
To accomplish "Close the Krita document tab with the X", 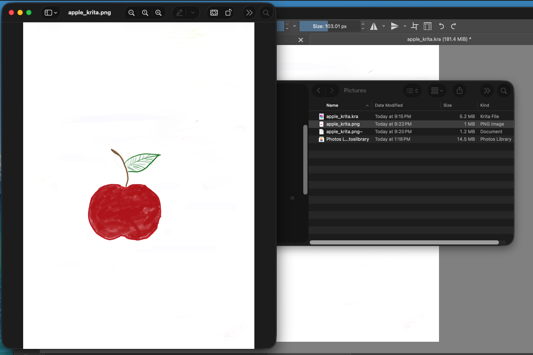I will coord(301,40).
